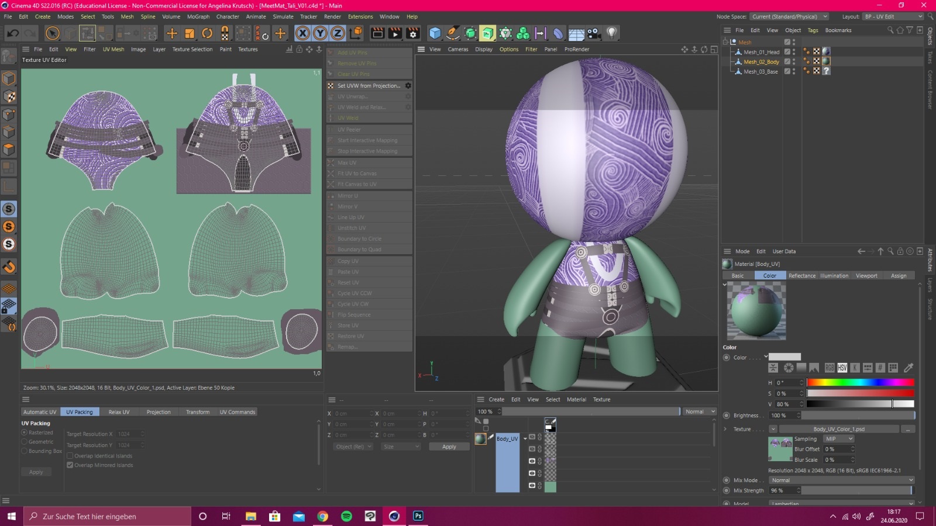Click the Light bulb object icon
Image resolution: width=936 pixels, height=526 pixels.
click(611, 33)
